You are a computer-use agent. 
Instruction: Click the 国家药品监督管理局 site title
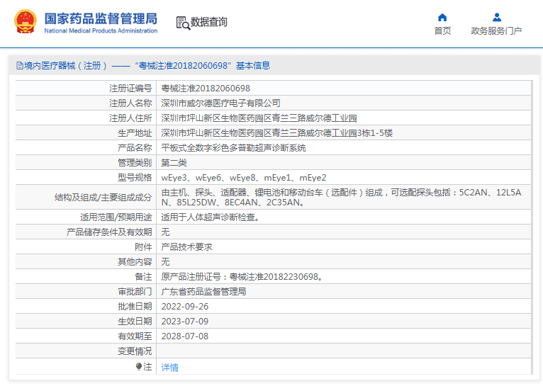(x=101, y=18)
